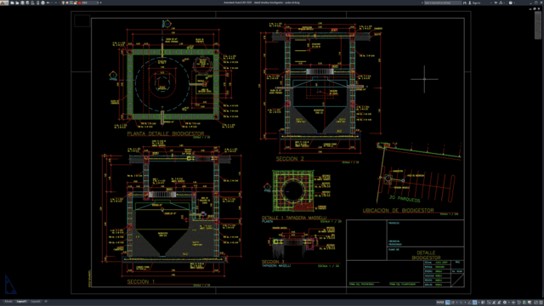Click the New drawing icon in quick access toolbar
This screenshot has height=306, width=544.
(12, 3)
